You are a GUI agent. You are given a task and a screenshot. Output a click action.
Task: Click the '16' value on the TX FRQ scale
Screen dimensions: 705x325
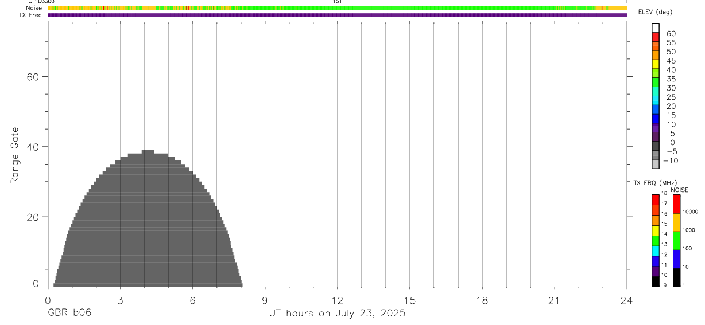(x=664, y=213)
